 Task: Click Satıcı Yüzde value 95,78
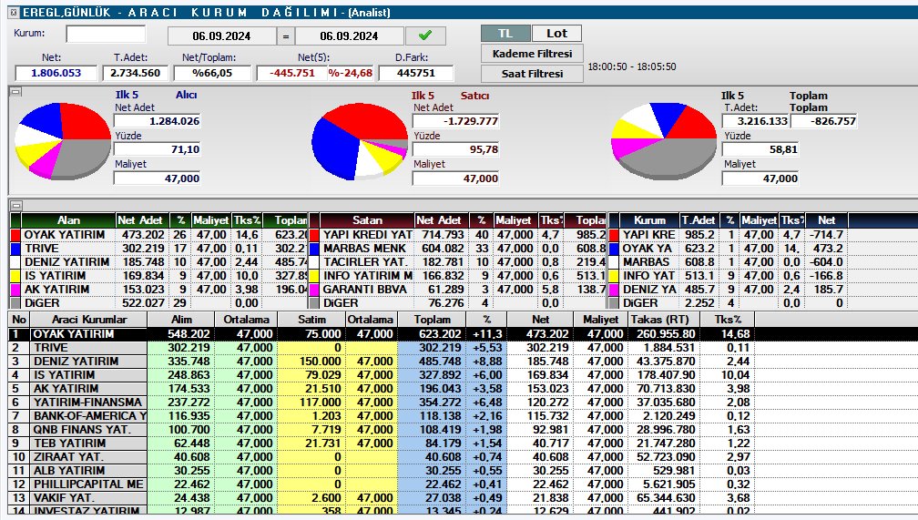click(x=455, y=149)
